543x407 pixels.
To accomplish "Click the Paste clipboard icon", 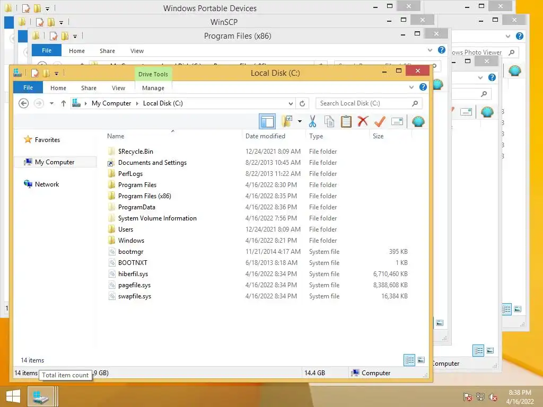I will pyautogui.click(x=346, y=121).
